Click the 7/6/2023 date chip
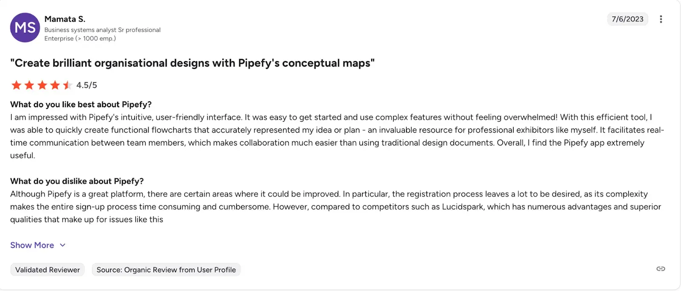 coord(627,19)
